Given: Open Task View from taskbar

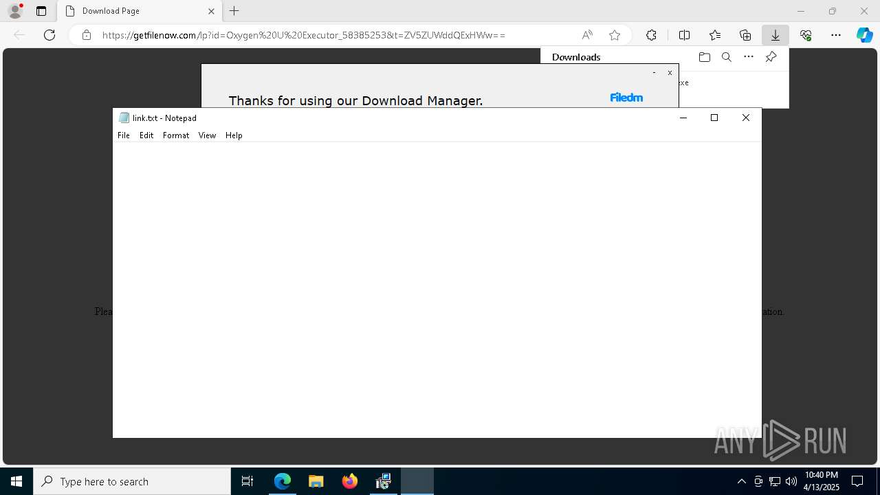Looking at the screenshot, I should 247,481.
